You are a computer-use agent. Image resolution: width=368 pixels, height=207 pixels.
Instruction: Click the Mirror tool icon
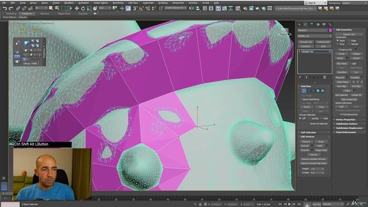click(191, 9)
